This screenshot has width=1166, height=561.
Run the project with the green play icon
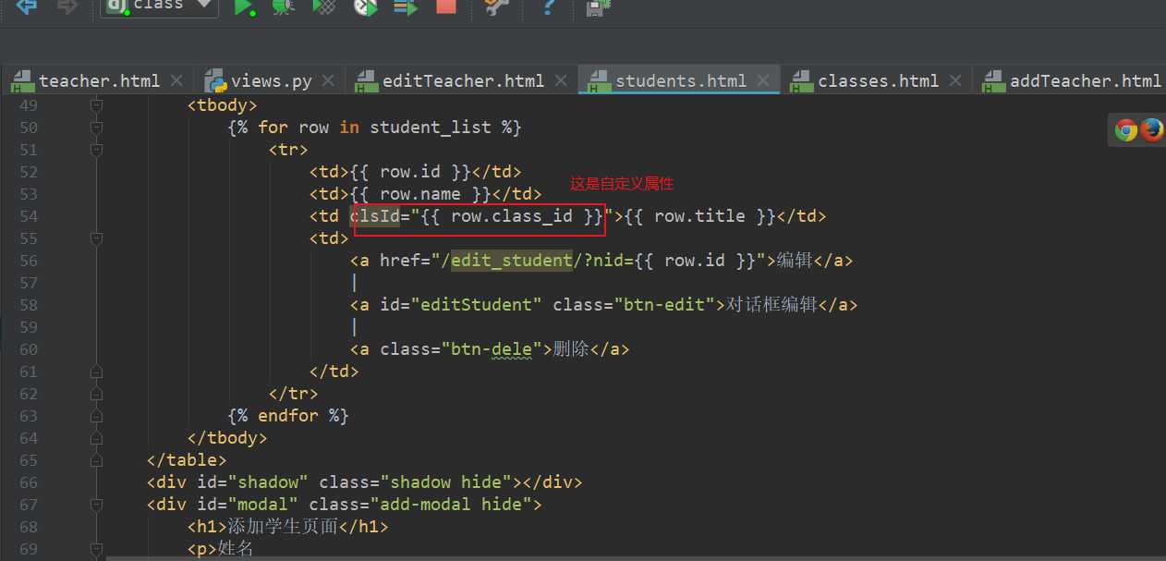[x=244, y=7]
